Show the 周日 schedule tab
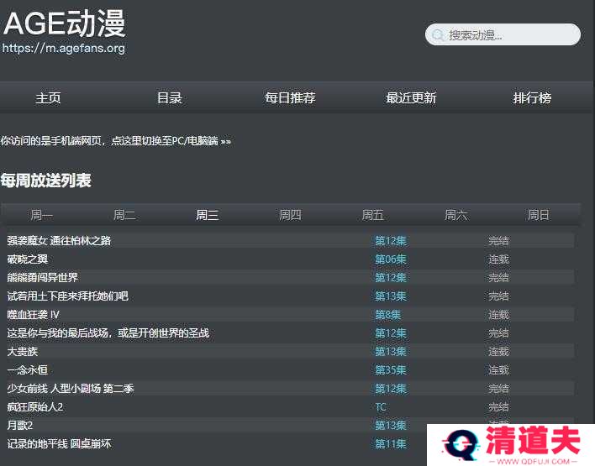 point(538,215)
